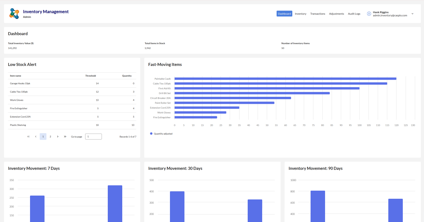
Task: Click the taller bar in 7 Days chart
Action: tap(115, 204)
